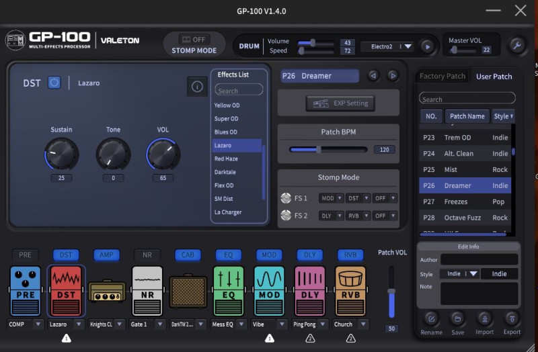Disable the CAB module toggle

pos(188,255)
